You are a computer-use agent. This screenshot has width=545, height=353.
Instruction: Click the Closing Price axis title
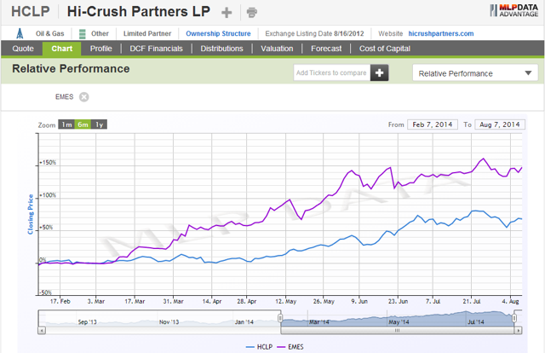(x=31, y=214)
